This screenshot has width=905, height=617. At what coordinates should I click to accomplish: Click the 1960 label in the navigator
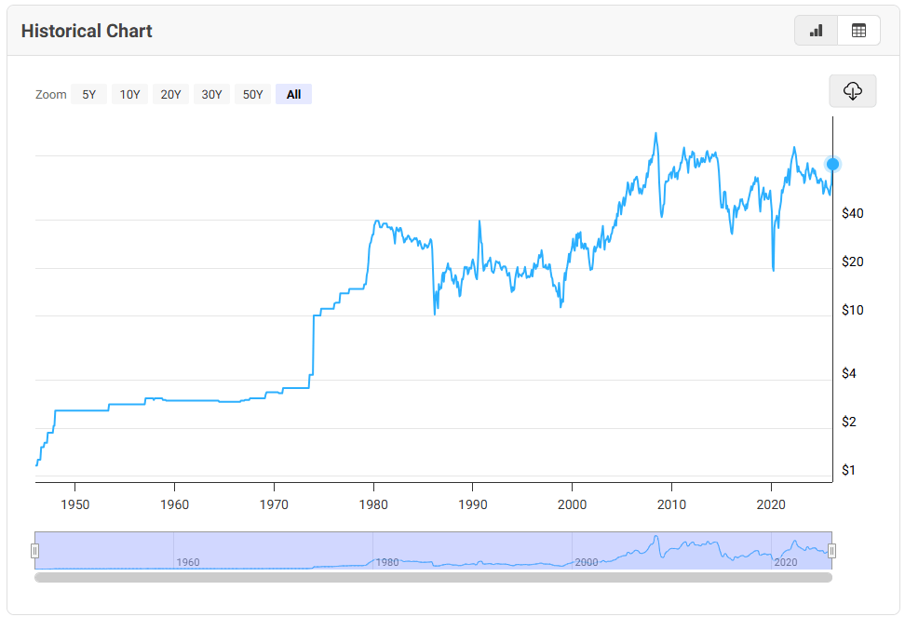pyautogui.click(x=187, y=562)
